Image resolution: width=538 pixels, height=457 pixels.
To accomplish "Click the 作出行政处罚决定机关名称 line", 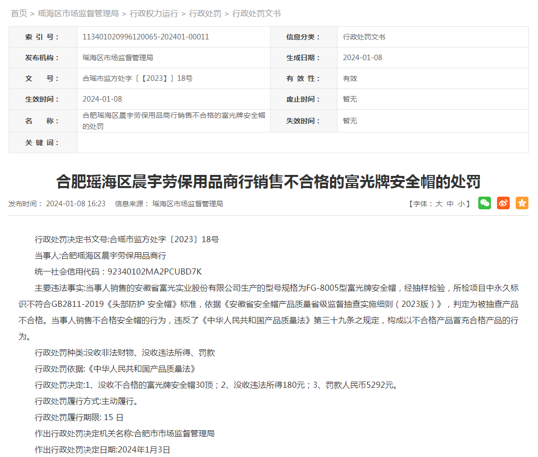I will (x=125, y=434).
